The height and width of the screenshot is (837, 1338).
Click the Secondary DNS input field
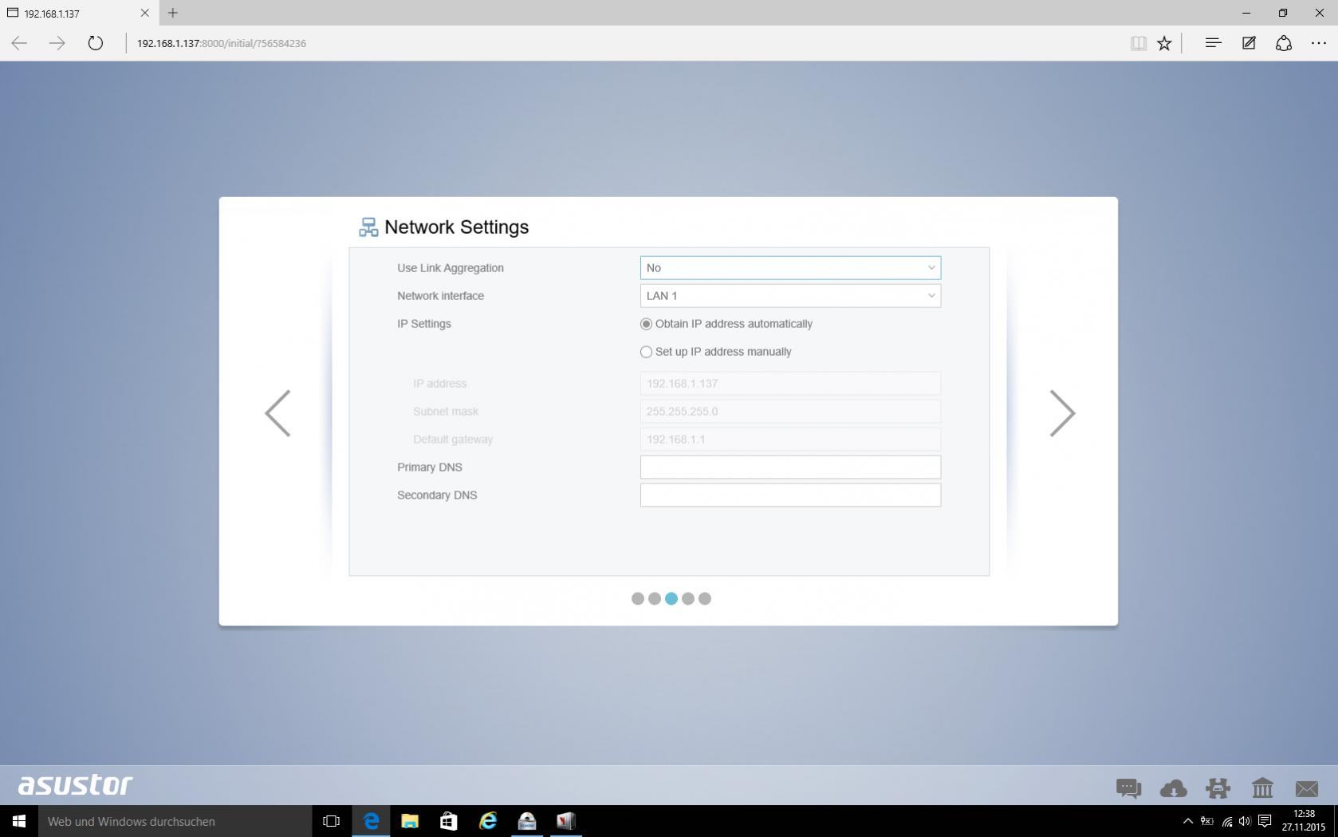tap(790, 495)
